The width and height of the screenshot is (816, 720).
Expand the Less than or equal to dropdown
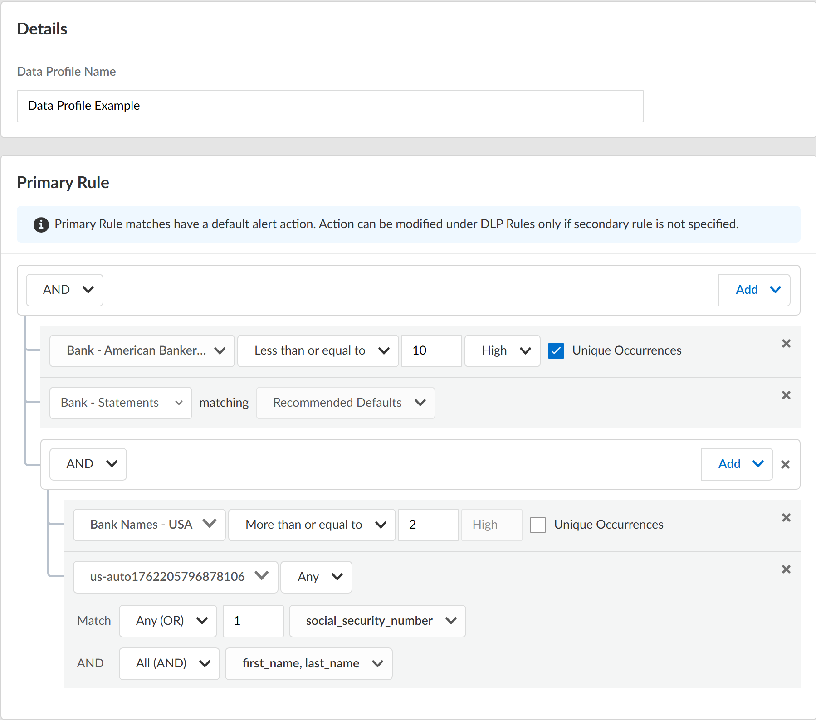click(x=318, y=351)
